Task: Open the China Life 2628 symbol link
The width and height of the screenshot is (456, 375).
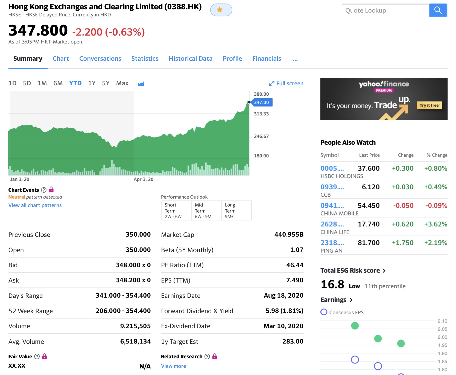Action: coord(332,224)
